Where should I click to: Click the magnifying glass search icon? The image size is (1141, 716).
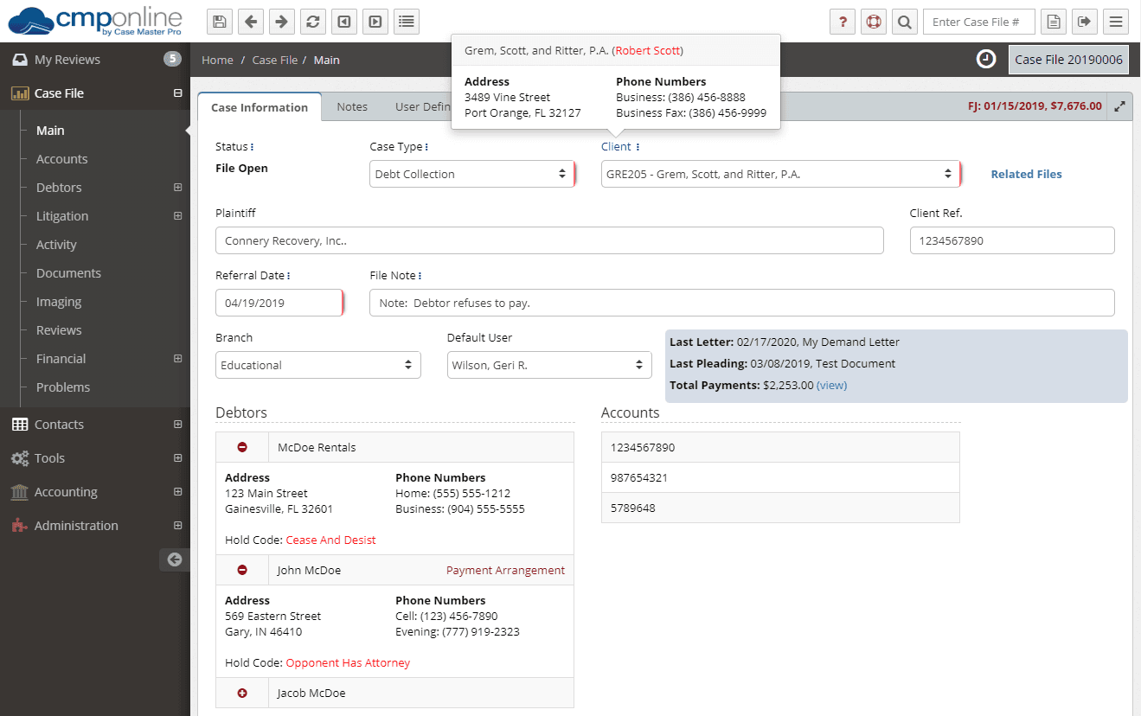point(904,22)
